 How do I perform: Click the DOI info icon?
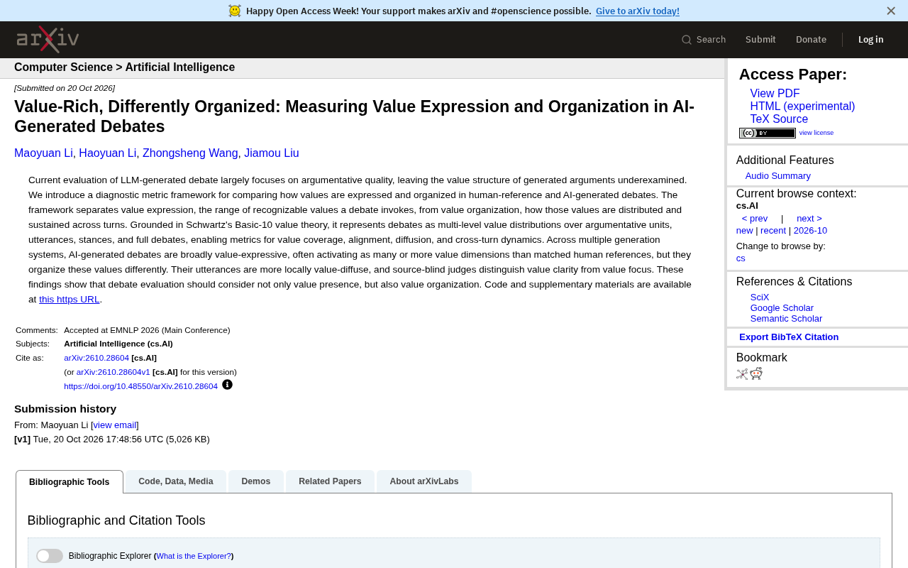coord(227,385)
